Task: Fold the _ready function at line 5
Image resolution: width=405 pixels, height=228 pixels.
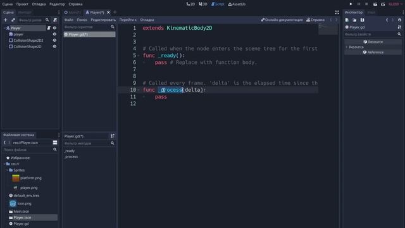Action: click(139, 56)
